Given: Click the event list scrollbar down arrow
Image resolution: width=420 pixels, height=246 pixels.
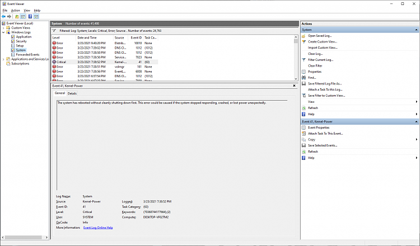Looking at the screenshot, I should (296, 79).
